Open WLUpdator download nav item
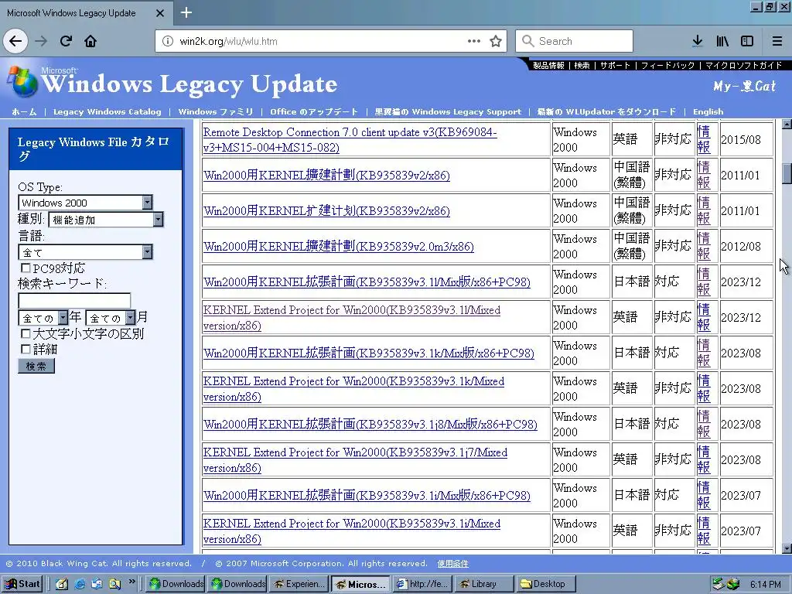 pos(606,111)
